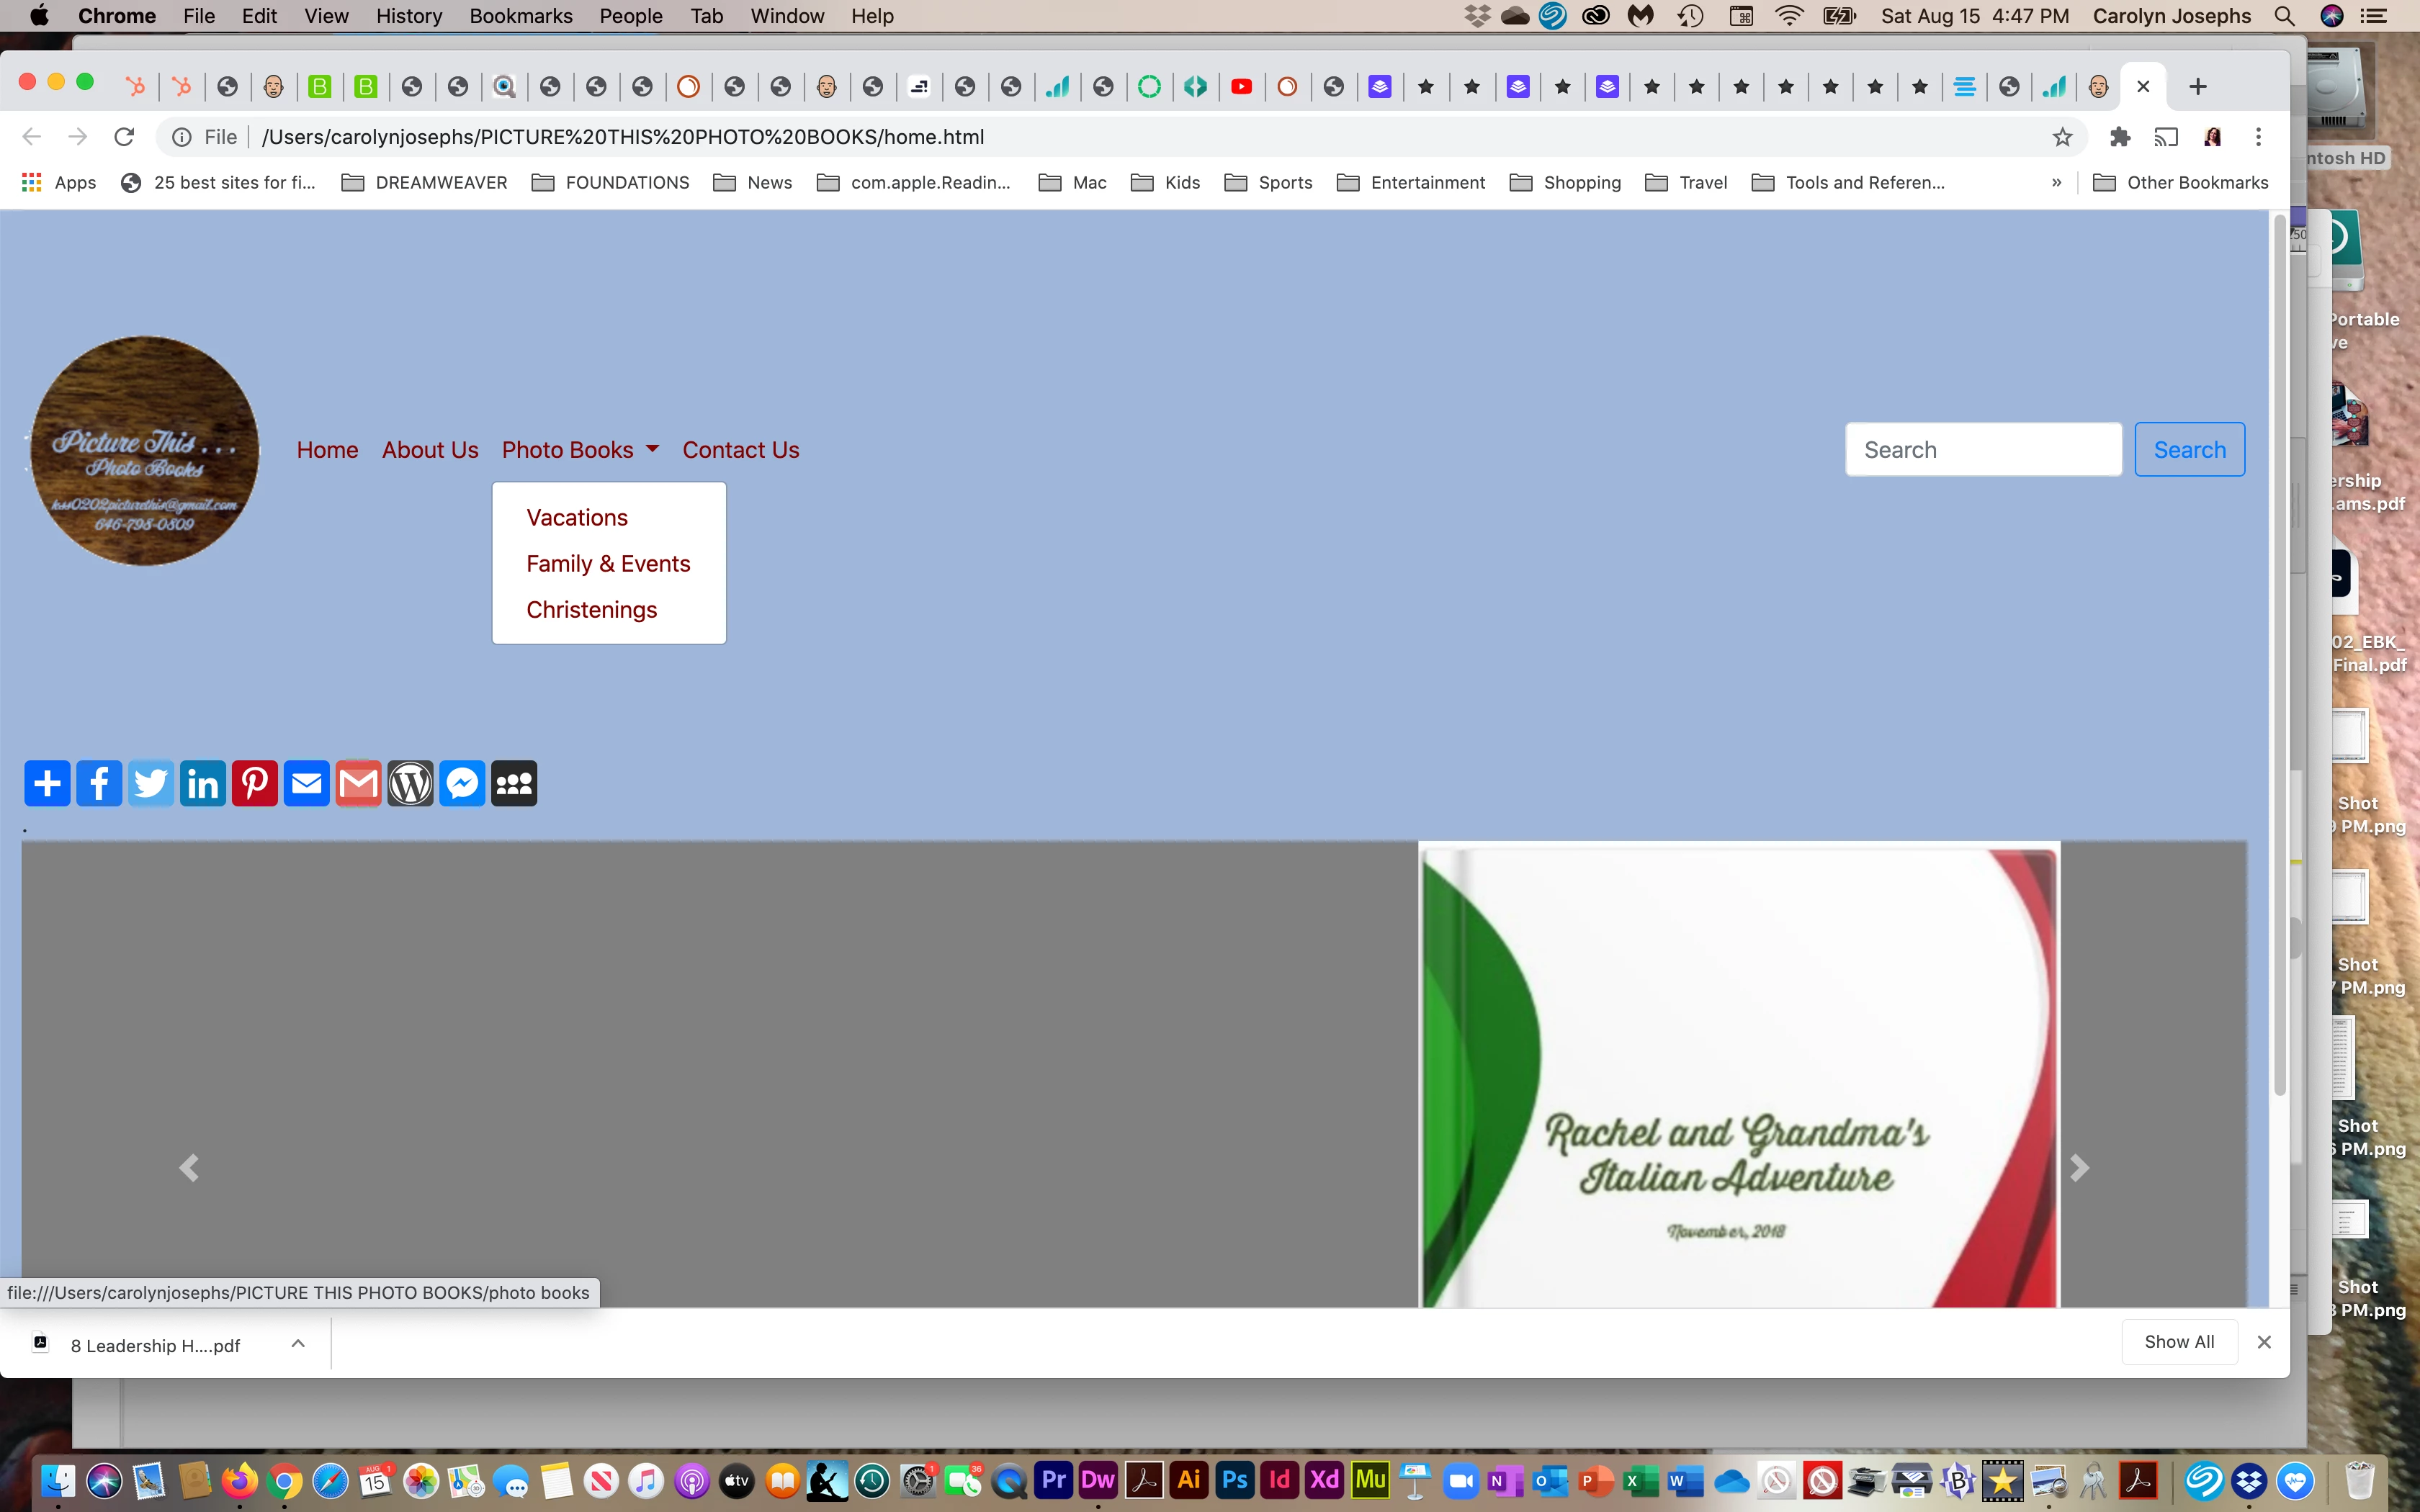The width and height of the screenshot is (2420, 1512).
Task: Share page via Facebook icon
Action: (x=99, y=783)
